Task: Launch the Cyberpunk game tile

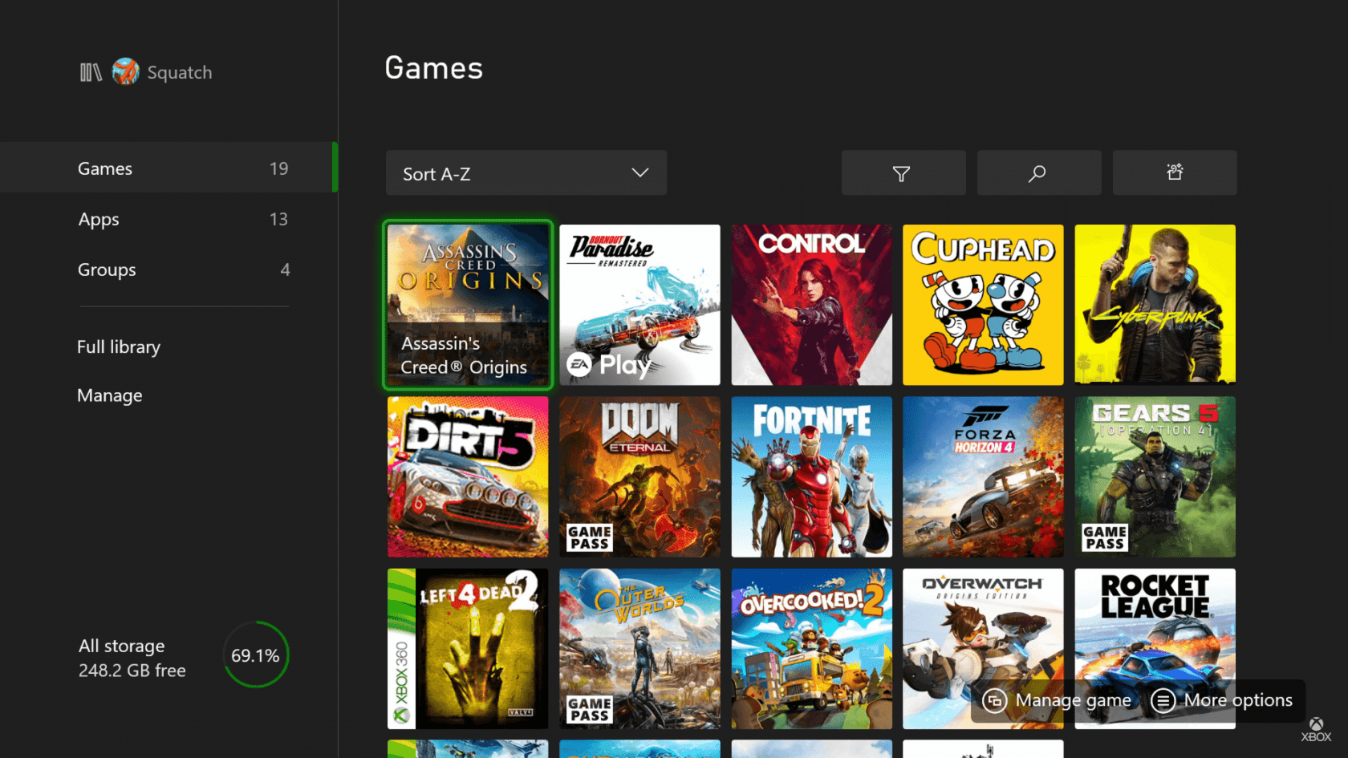Action: pos(1155,305)
